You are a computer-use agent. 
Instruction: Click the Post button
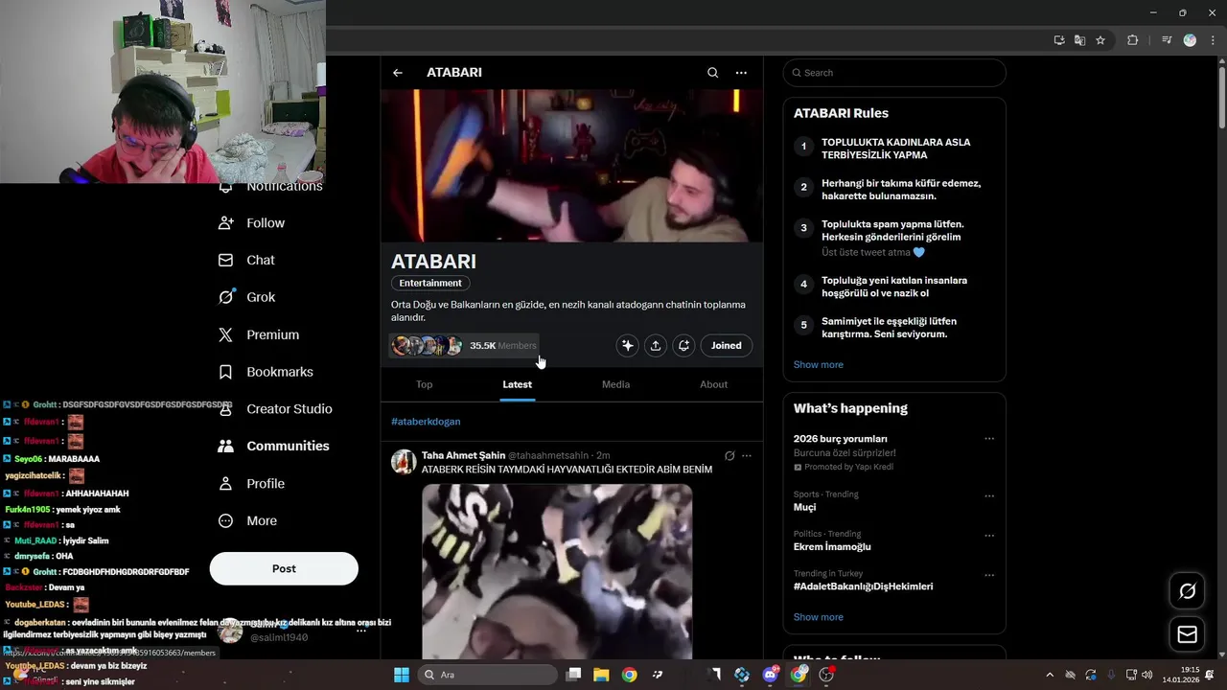[284, 568]
